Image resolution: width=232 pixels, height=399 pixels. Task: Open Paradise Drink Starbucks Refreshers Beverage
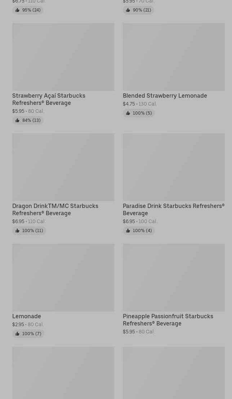173,209
